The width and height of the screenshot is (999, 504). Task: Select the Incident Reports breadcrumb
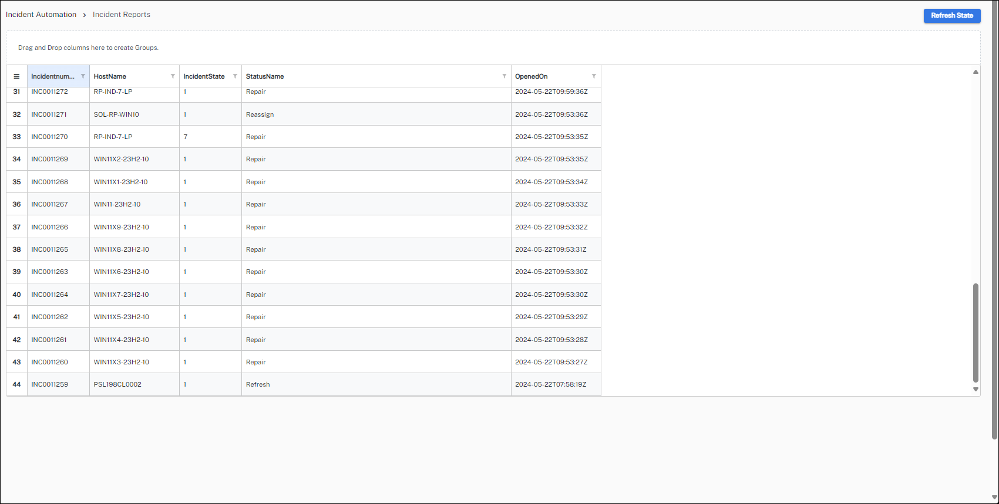pos(122,15)
